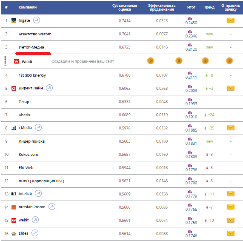Image resolution: width=243 pixels, height=241 pixels.
Task: Open Kokoc.com company link
Action: coord(29,155)
